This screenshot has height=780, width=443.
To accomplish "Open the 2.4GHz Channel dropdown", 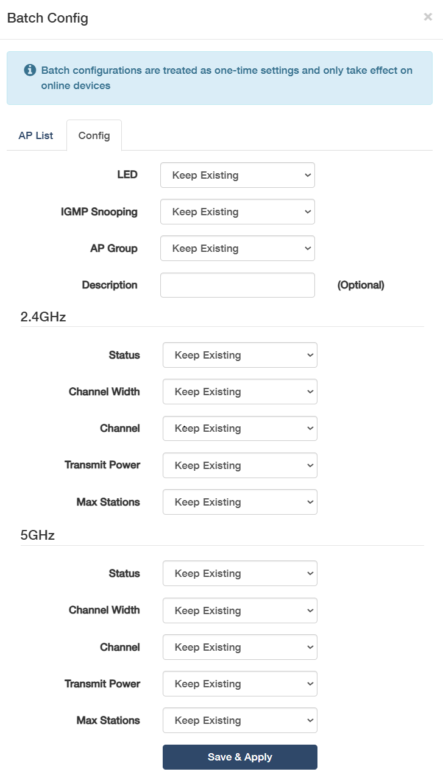I will tap(239, 428).
